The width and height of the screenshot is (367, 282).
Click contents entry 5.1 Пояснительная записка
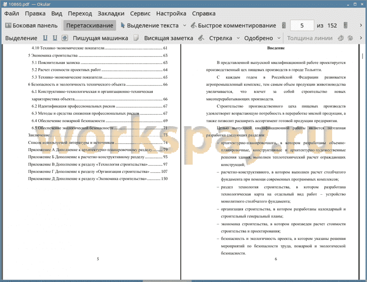(x=99, y=62)
